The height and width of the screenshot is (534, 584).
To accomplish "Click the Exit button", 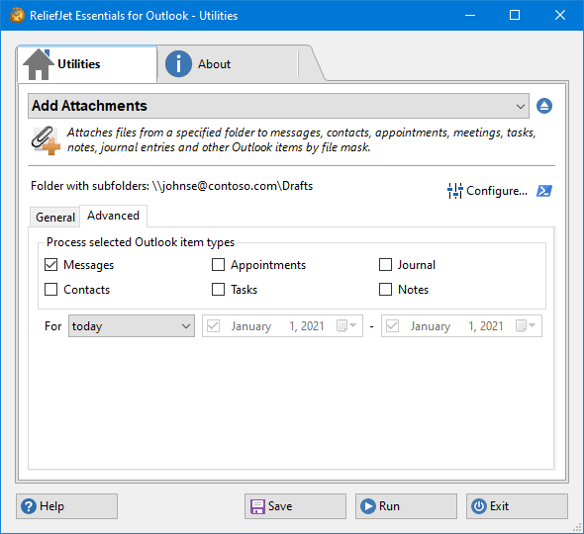I will [x=517, y=506].
